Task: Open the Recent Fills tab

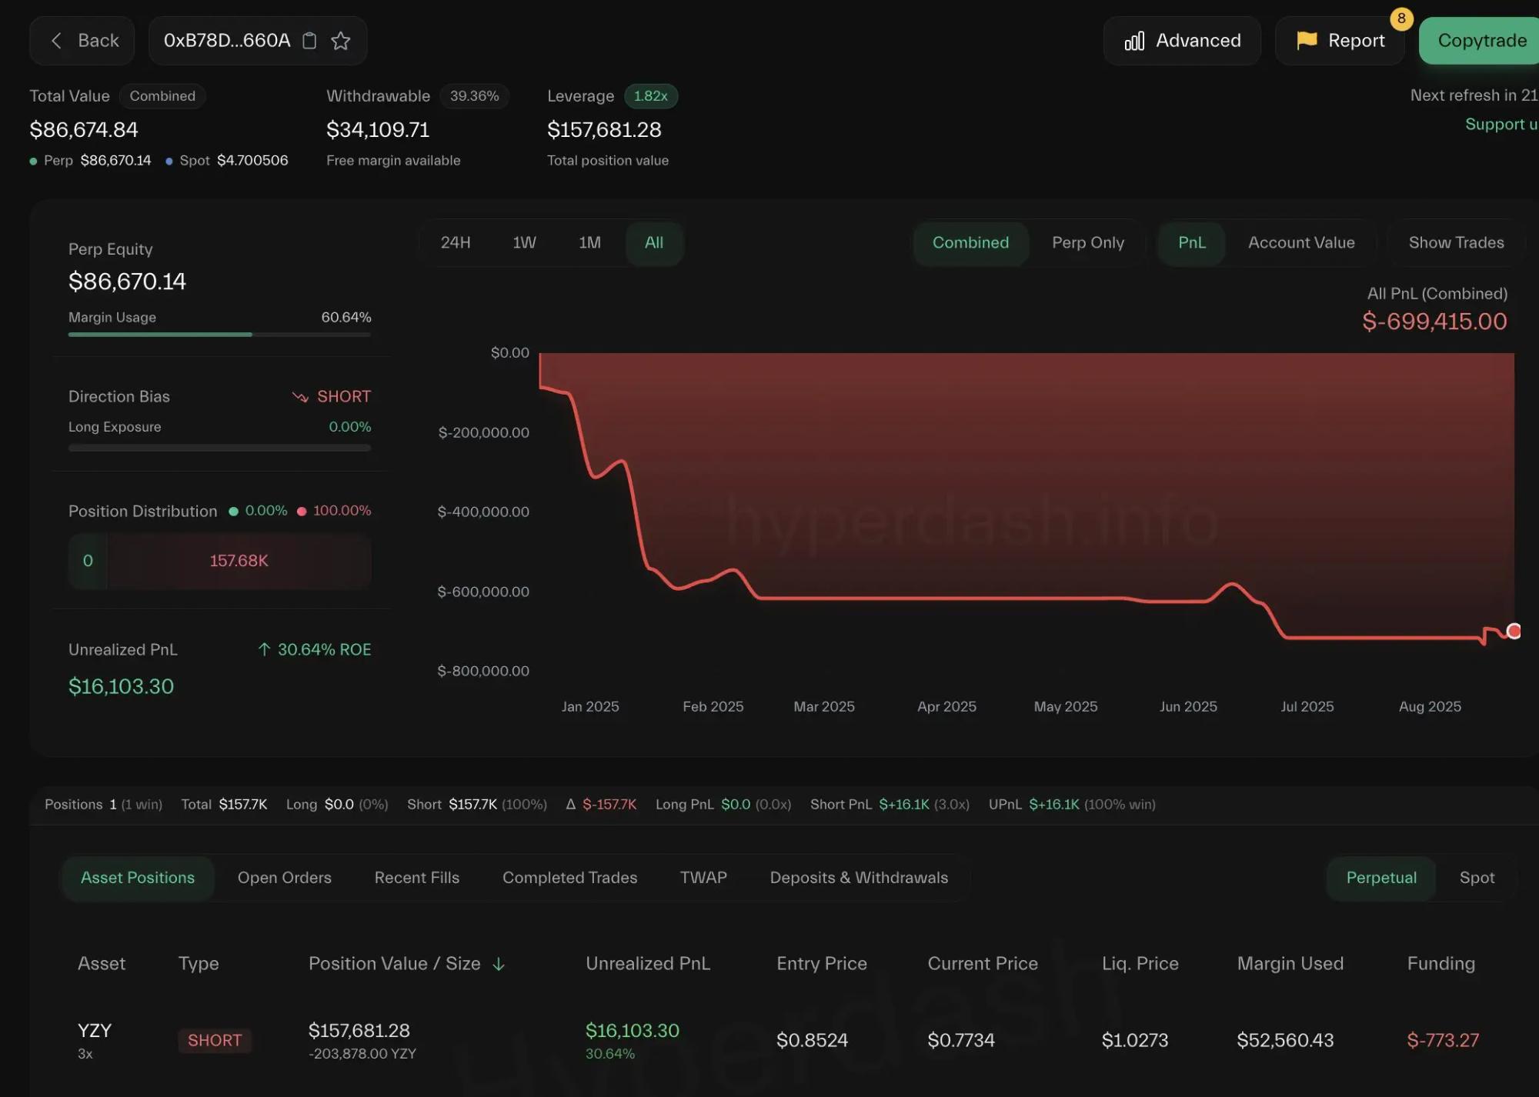Action: coord(417,878)
